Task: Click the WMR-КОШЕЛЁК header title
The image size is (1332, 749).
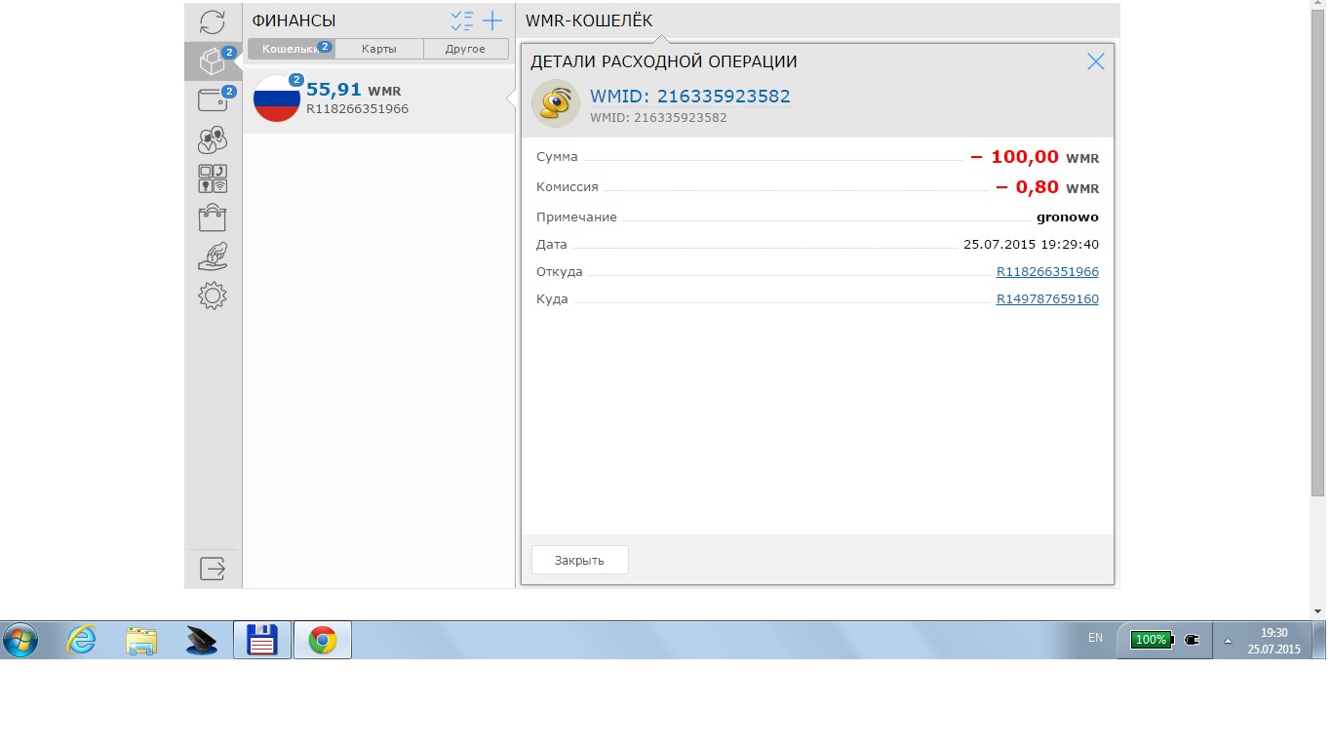Action: coord(589,20)
